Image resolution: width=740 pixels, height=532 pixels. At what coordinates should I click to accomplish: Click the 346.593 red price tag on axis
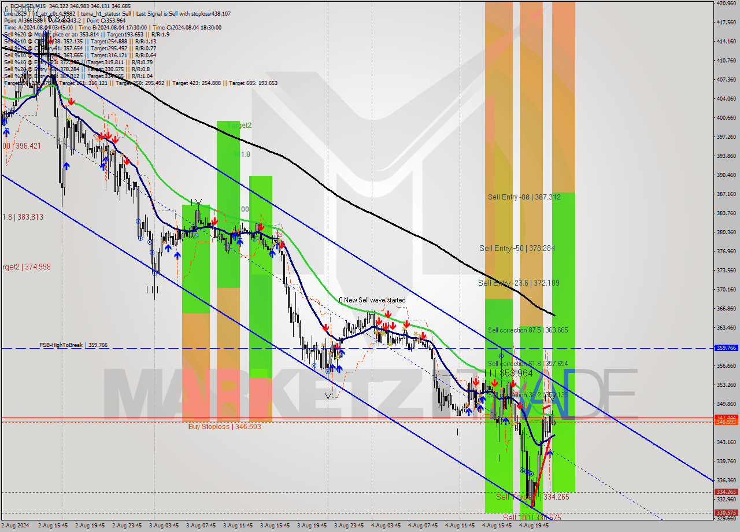(x=726, y=422)
